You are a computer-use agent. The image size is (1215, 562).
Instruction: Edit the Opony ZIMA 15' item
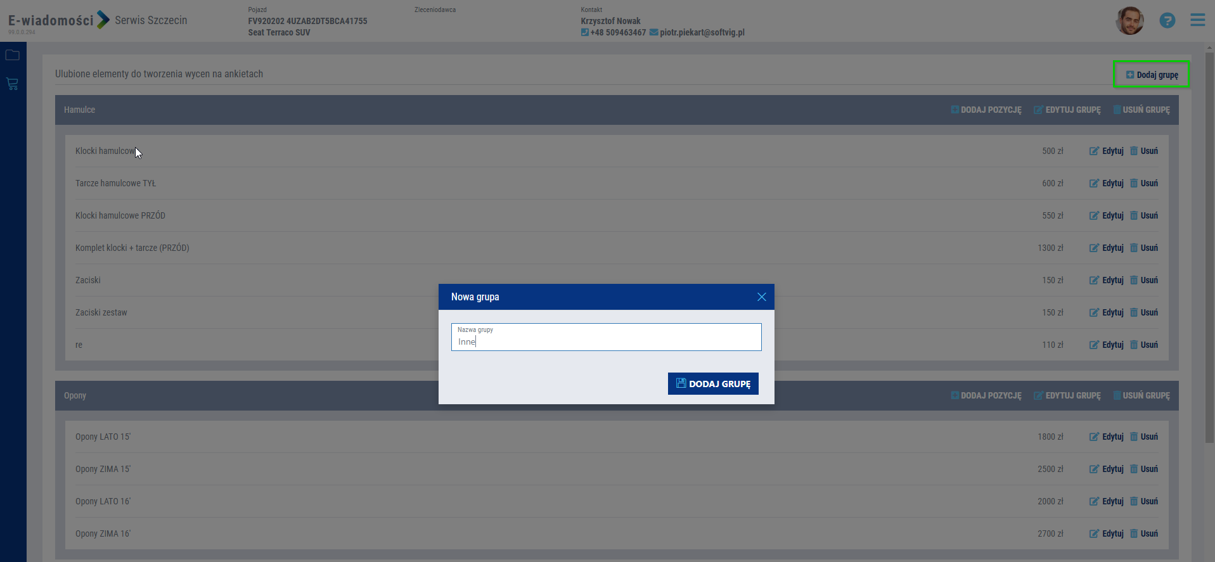coord(1107,469)
